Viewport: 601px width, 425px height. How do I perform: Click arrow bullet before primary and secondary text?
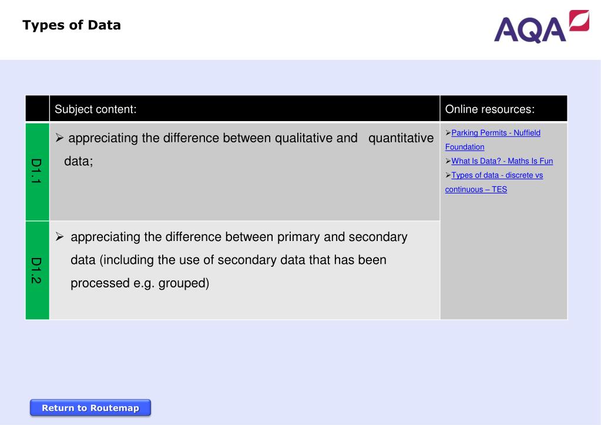coord(59,236)
